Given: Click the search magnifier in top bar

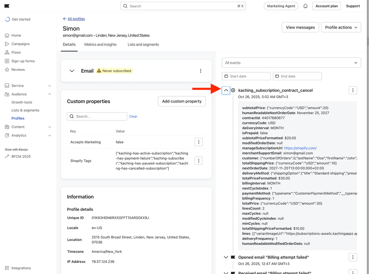Looking at the screenshot, I should 125,6.
